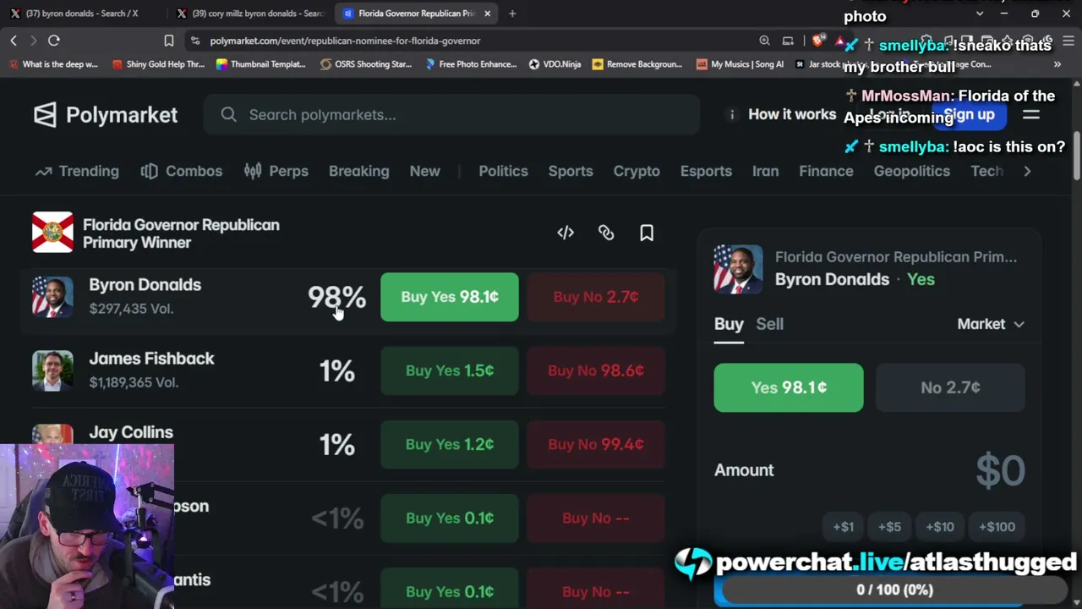Image resolution: width=1082 pixels, height=609 pixels.
Task: Click the Florida flag market icon
Action: point(52,233)
